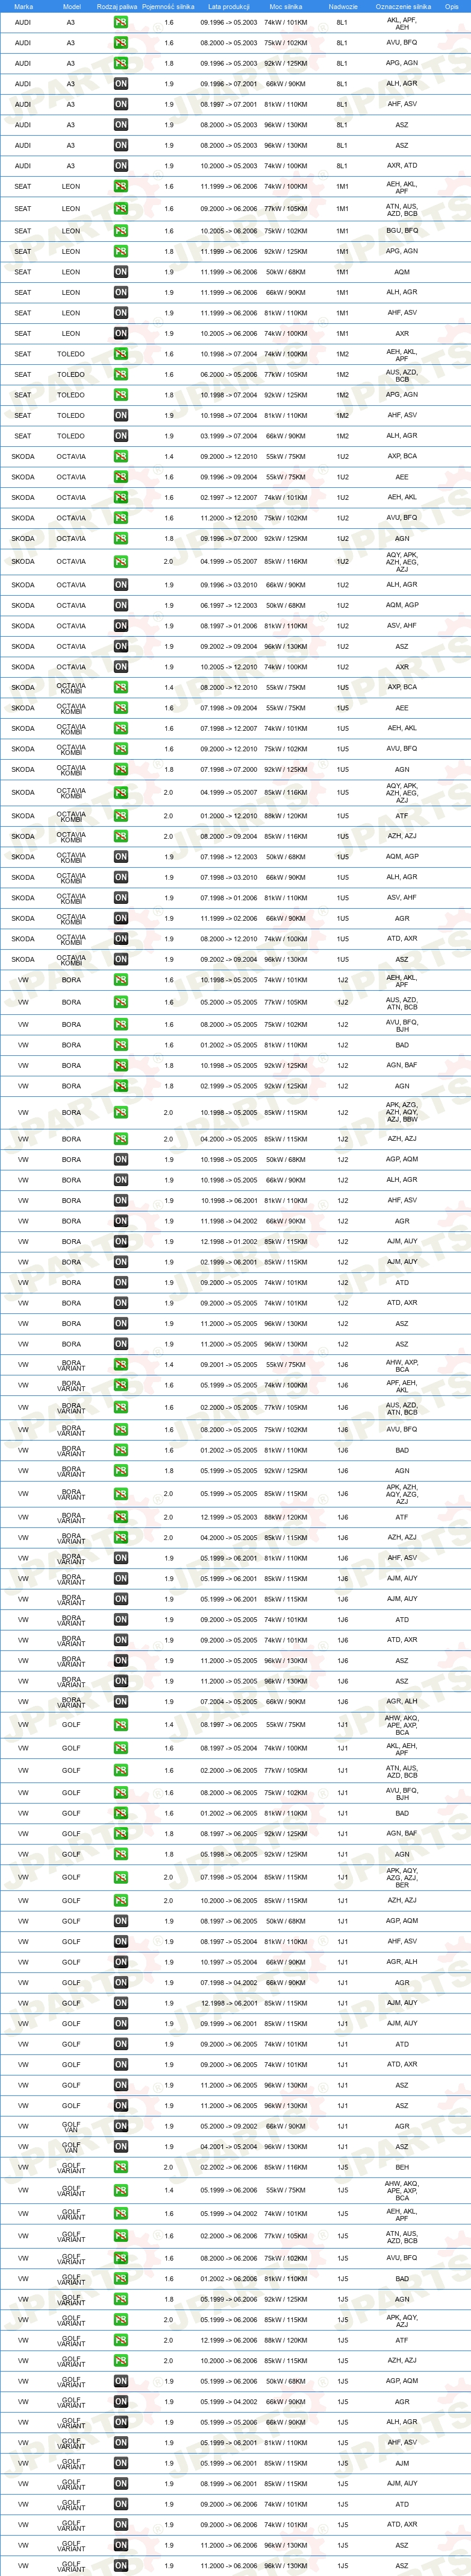The image size is (471, 2576).
Task: Click petrol icon in Skoda Octavia 1.4 AXP, BCA row
Action: click(120, 457)
